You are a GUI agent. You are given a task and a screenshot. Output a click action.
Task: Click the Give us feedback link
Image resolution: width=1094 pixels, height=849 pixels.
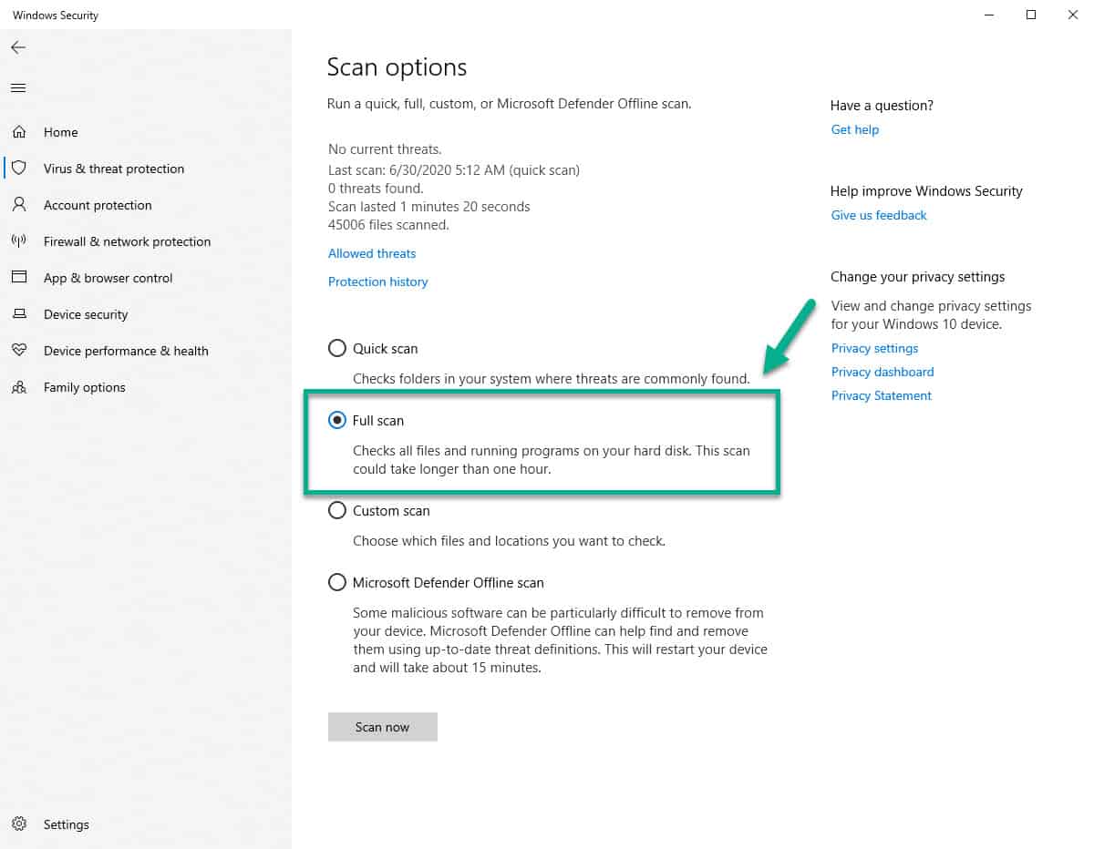pyautogui.click(x=879, y=215)
